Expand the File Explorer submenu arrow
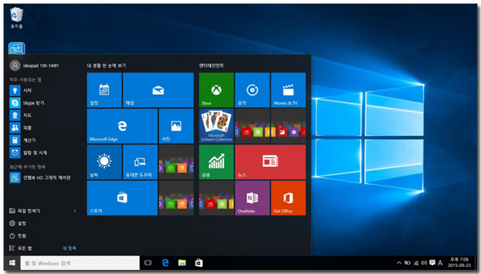The height and width of the screenshot is (274, 481). pos(75,211)
